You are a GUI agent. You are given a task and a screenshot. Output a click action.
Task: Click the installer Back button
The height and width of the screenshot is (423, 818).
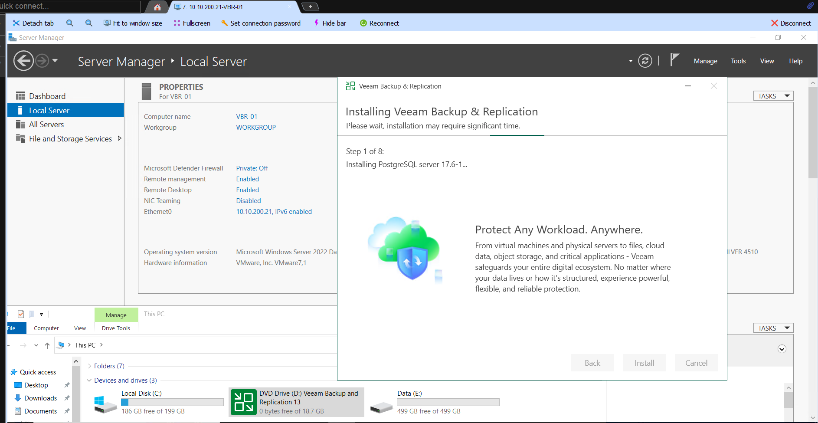click(x=592, y=363)
